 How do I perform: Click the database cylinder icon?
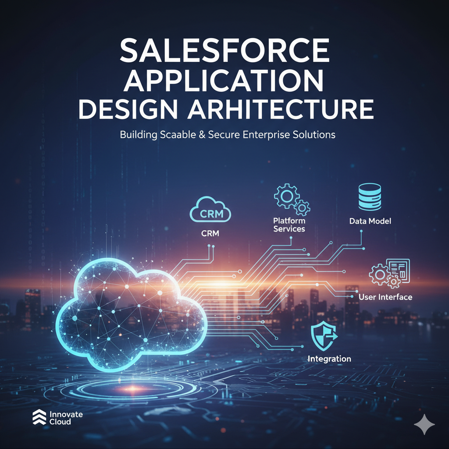pos(370,197)
